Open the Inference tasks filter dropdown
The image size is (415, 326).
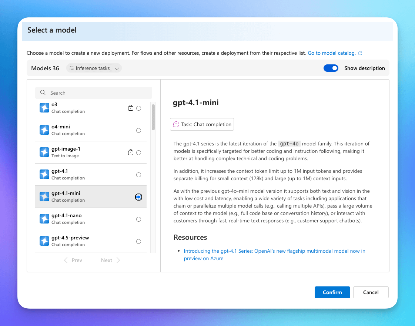[94, 68]
